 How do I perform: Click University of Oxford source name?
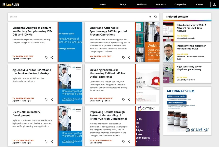(x=186, y=80)
